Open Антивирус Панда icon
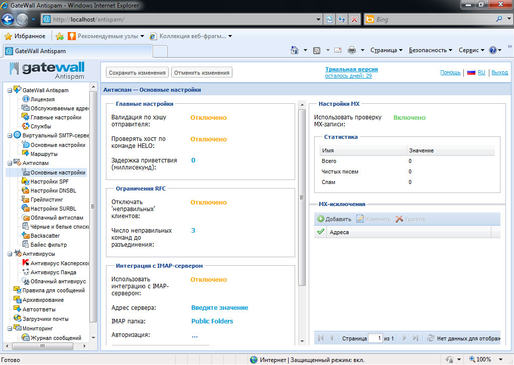 [x=26, y=272]
